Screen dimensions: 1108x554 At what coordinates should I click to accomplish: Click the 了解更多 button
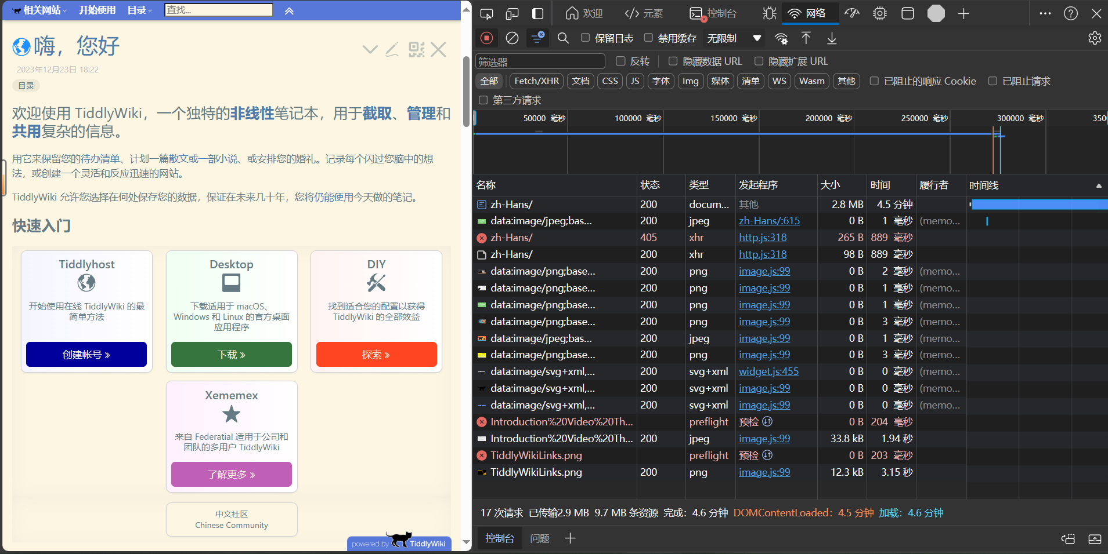(x=232, y=475)
